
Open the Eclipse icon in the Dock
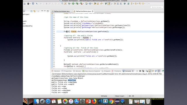tap(117, 101)
